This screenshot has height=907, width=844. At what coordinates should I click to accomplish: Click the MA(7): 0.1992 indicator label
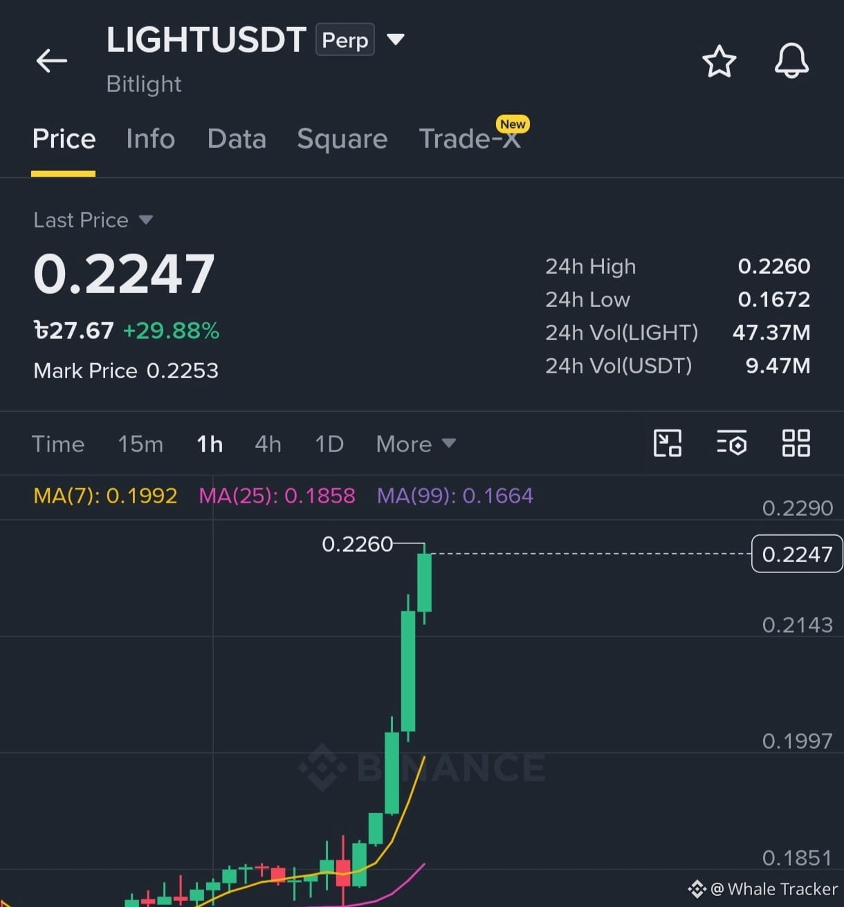[x=105, y=496]
